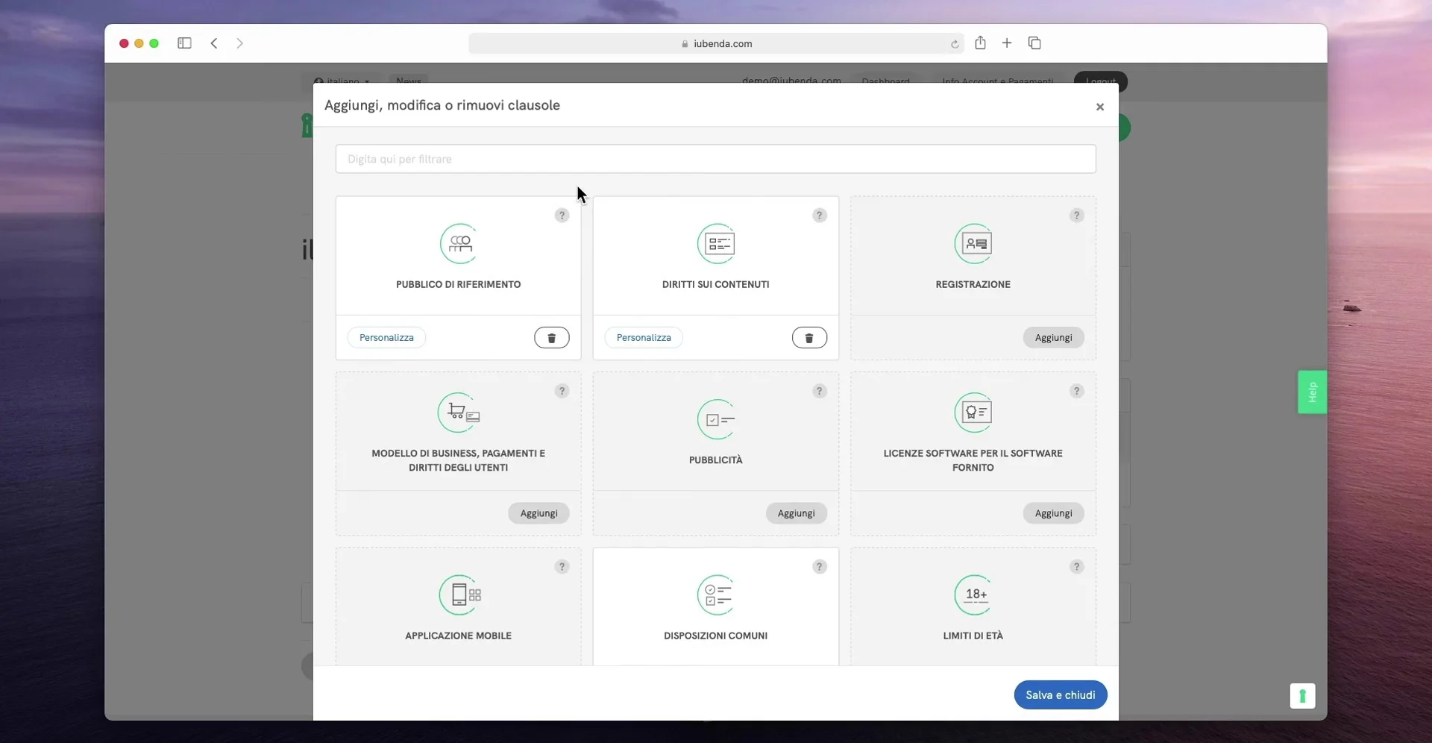
Task: Toggle the Safari sidebar
Action: click(x=184, y=43)
